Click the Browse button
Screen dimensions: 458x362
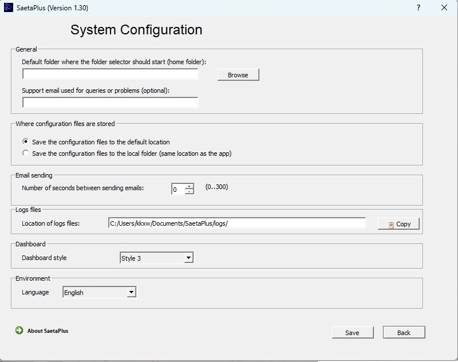click(x=238, y=75)
